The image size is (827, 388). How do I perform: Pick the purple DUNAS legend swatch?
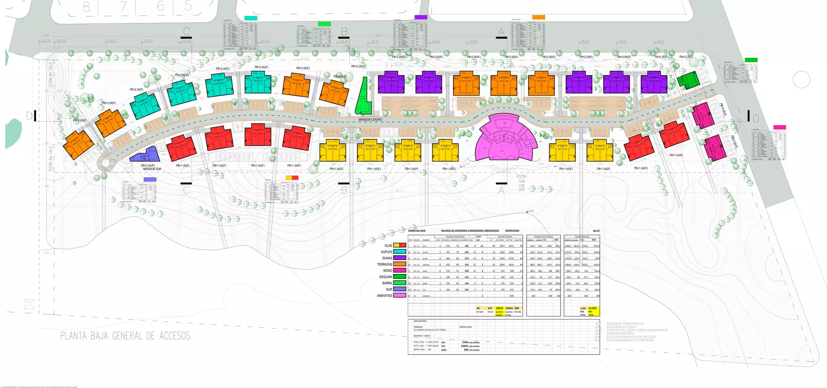400,258
